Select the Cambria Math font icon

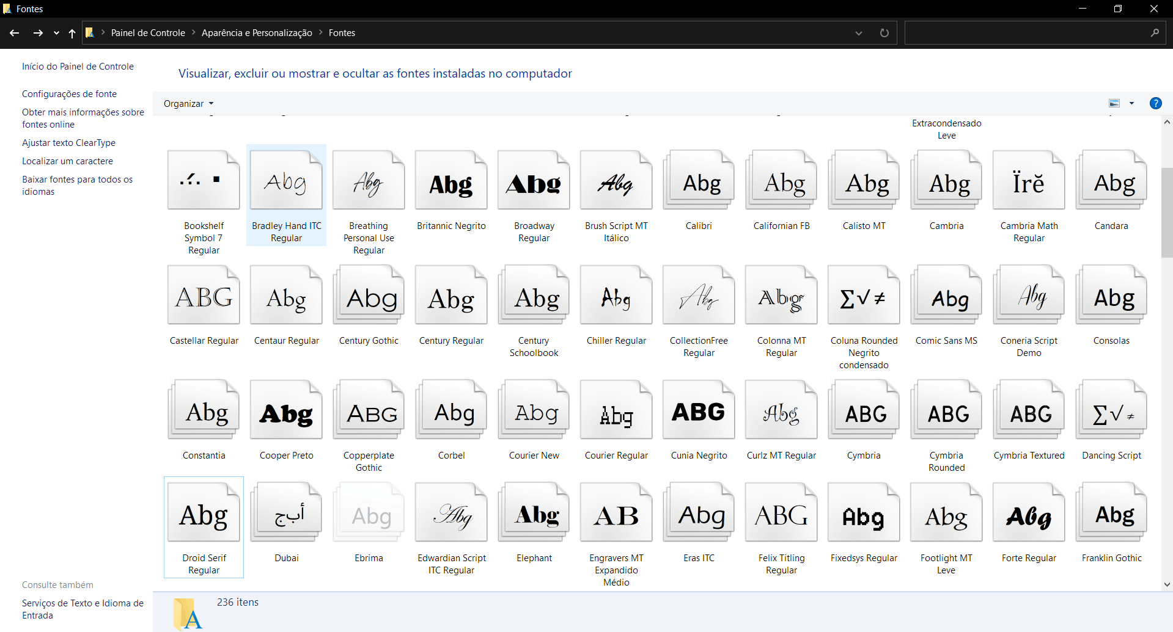1029,180
